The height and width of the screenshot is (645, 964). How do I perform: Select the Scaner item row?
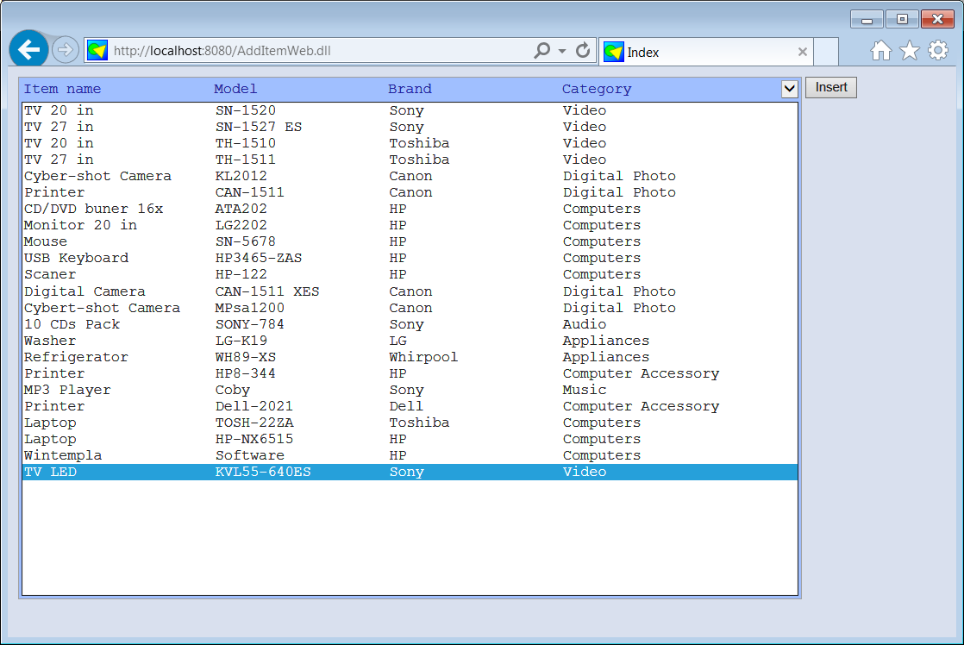[x=410, y=274]
